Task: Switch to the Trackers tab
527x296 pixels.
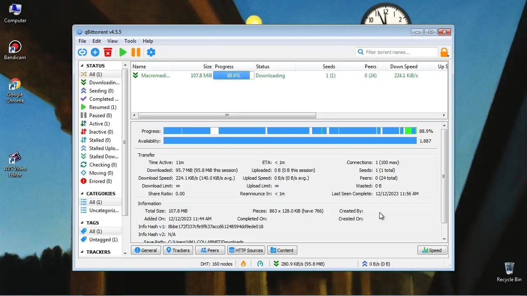Action: click(178, 250)
